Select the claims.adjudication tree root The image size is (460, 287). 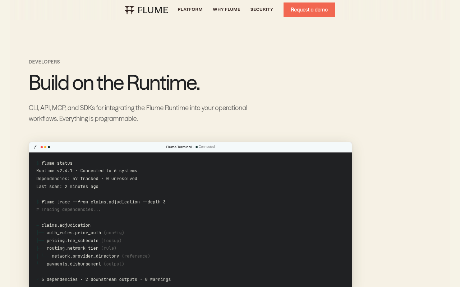click(66, 225)
